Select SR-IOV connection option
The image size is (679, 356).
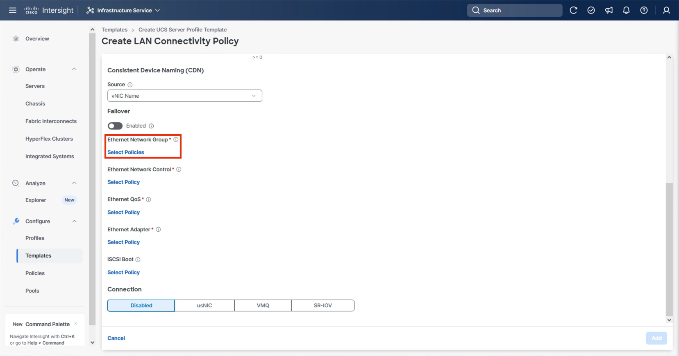(x=323, y=305)
